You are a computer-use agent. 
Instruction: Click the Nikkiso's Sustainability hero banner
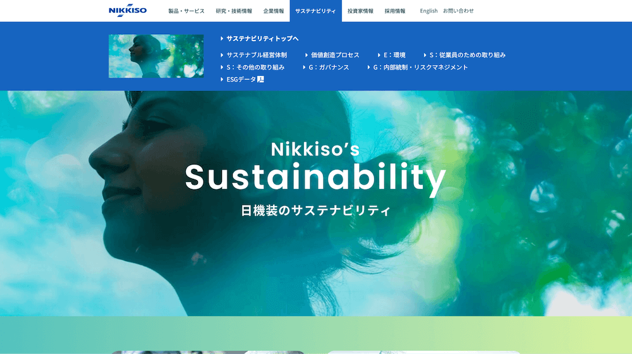[x=316, y=203]
